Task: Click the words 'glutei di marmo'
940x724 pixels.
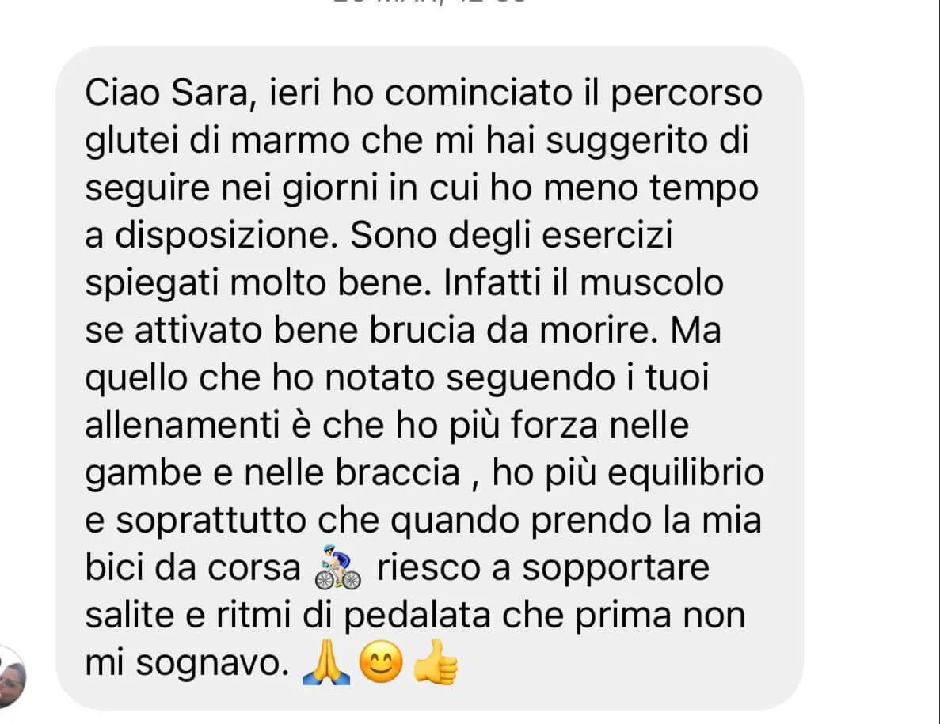Action: [217, 142]
